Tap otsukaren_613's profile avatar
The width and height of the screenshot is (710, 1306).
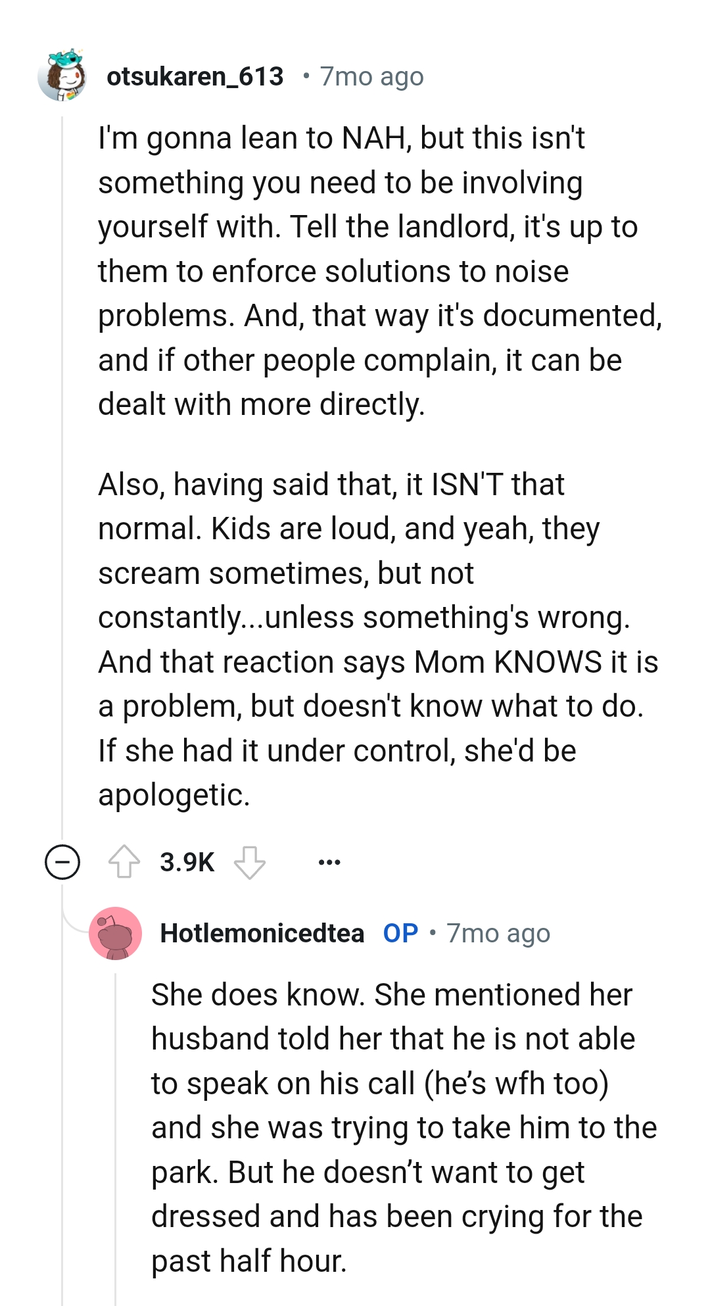pos(62,76)
